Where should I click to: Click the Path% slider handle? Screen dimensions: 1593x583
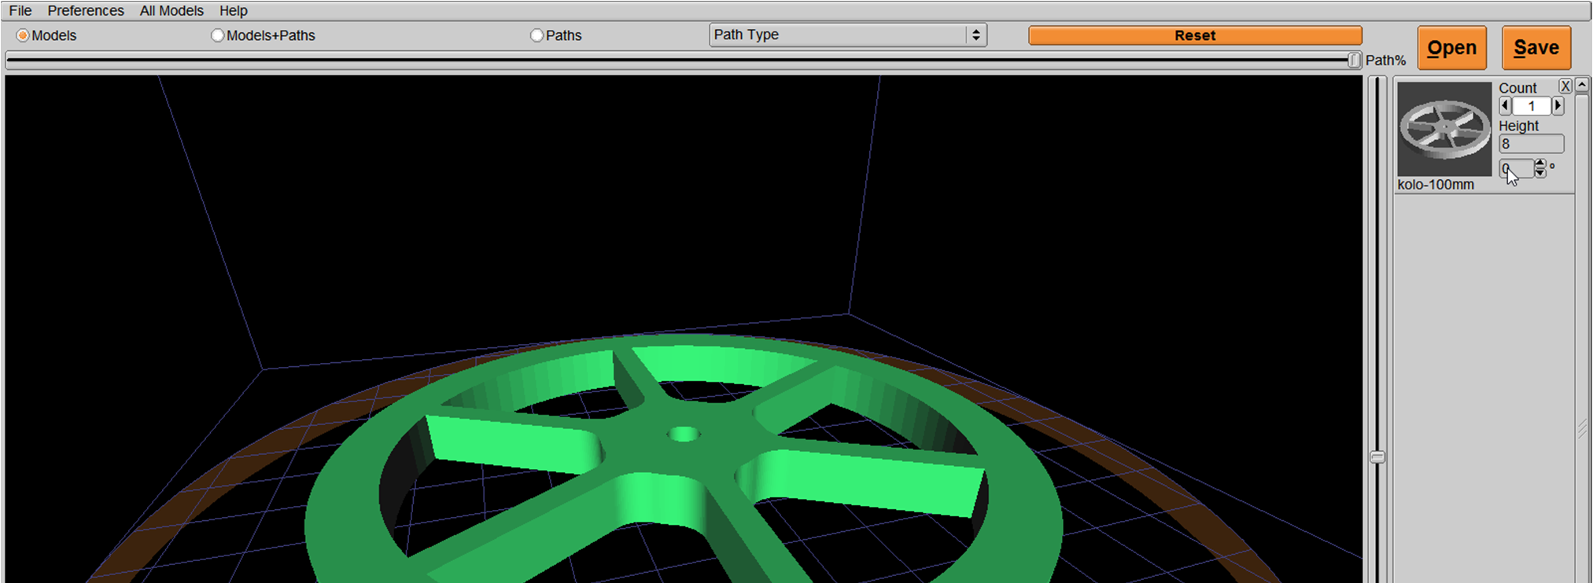pos(1354,60)
